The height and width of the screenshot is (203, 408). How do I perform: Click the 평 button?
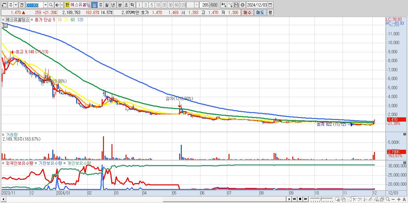(x=270, y=12)
